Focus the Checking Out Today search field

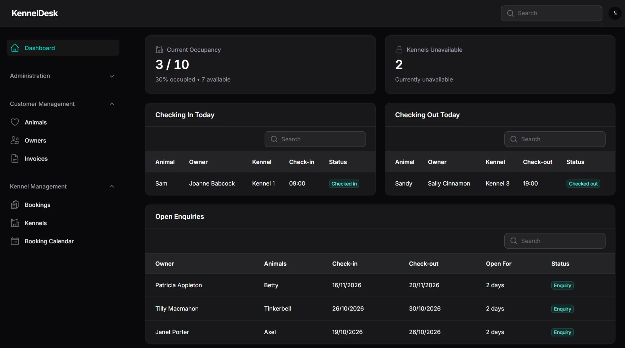(x=555, y=139)
